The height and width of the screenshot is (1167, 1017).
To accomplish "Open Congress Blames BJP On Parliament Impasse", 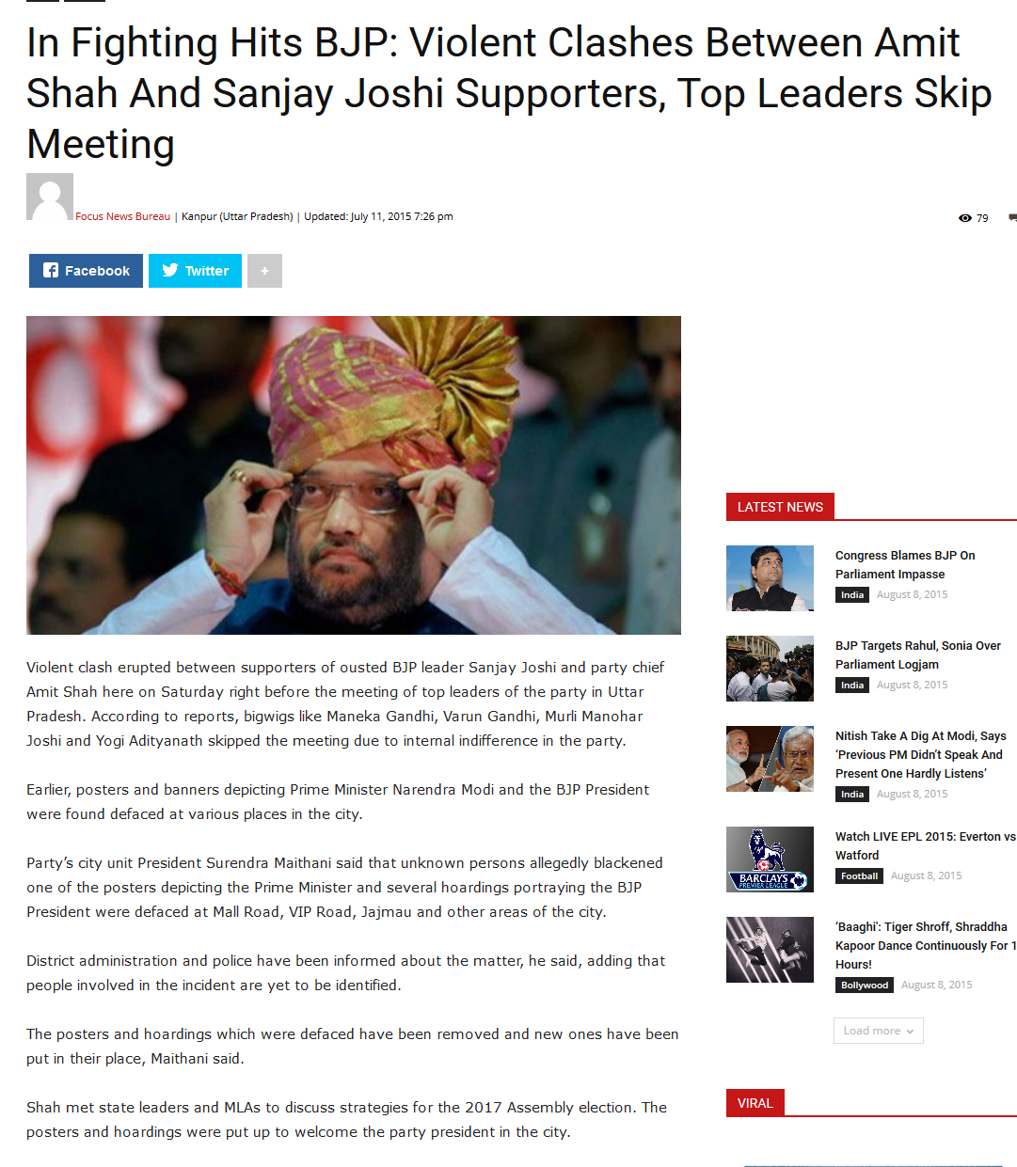I will click(905, 564).
